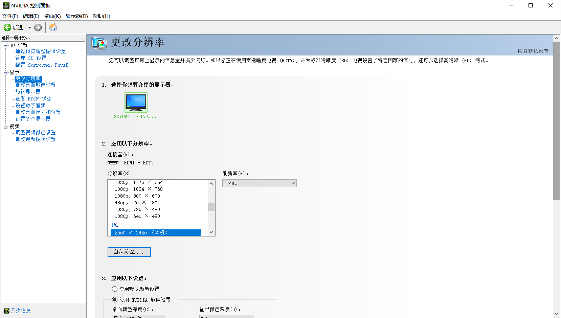Open 旋转显示器
The width and height of the screenshot is (561, 318).
[x=28, y=92]
